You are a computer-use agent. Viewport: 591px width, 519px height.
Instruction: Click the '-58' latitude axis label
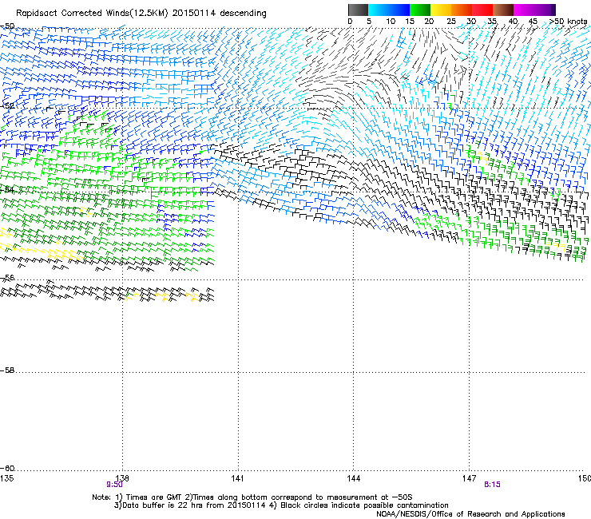[x=7, y=370]
